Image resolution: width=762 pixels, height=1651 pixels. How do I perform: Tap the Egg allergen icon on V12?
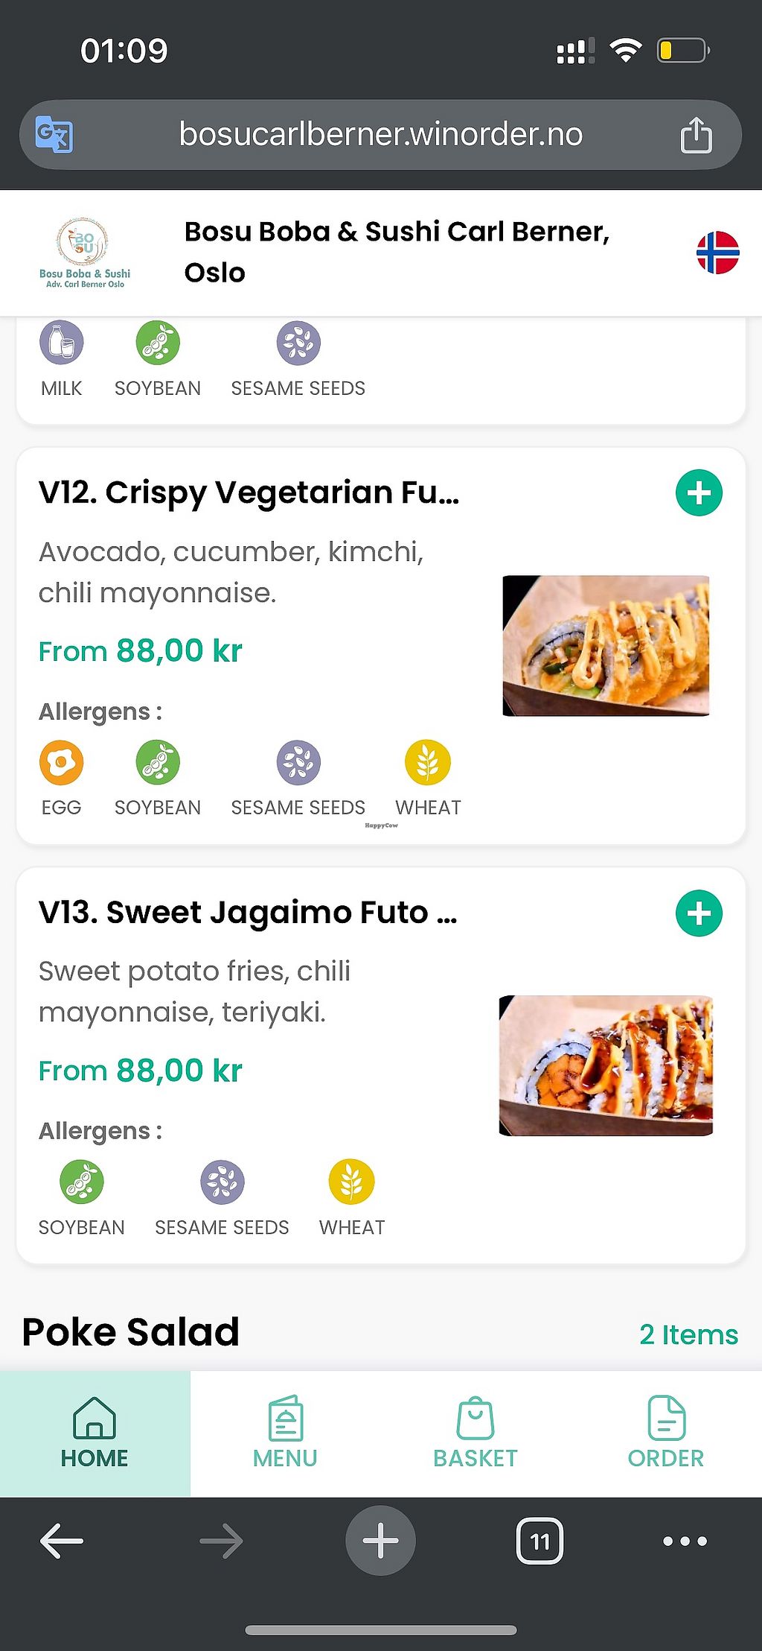tap(61, 763)
